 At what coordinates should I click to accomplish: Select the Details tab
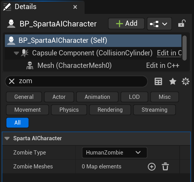[26, 7]
